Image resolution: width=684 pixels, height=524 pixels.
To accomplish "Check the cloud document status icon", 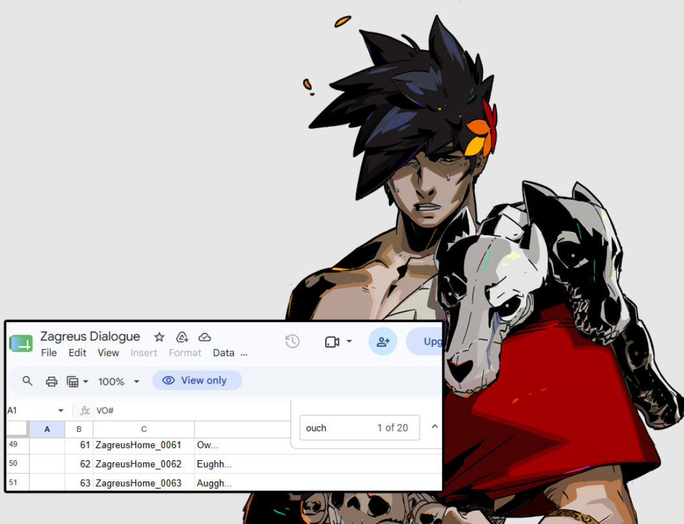I will point(205,337).
